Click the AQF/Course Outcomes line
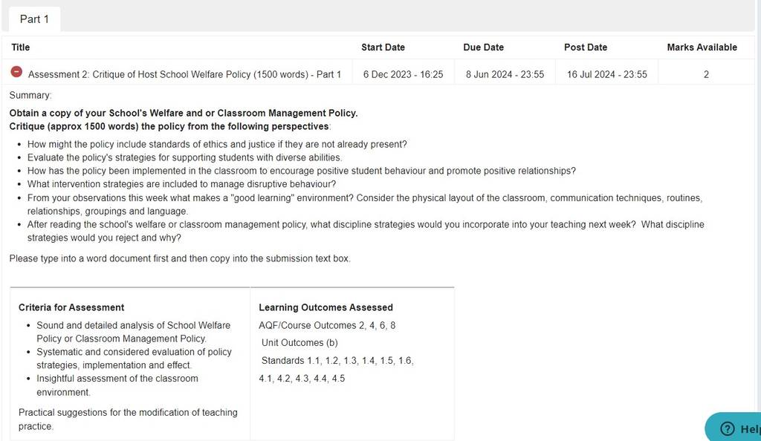Viewport: 761px width, 441px height. click(327, 326)
